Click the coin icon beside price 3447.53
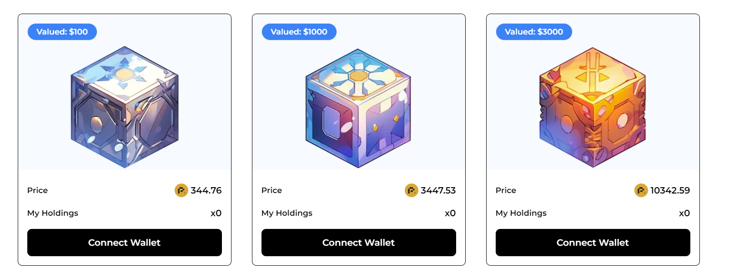739x273 pixels. pyautogui.click(x=411, y=190)
